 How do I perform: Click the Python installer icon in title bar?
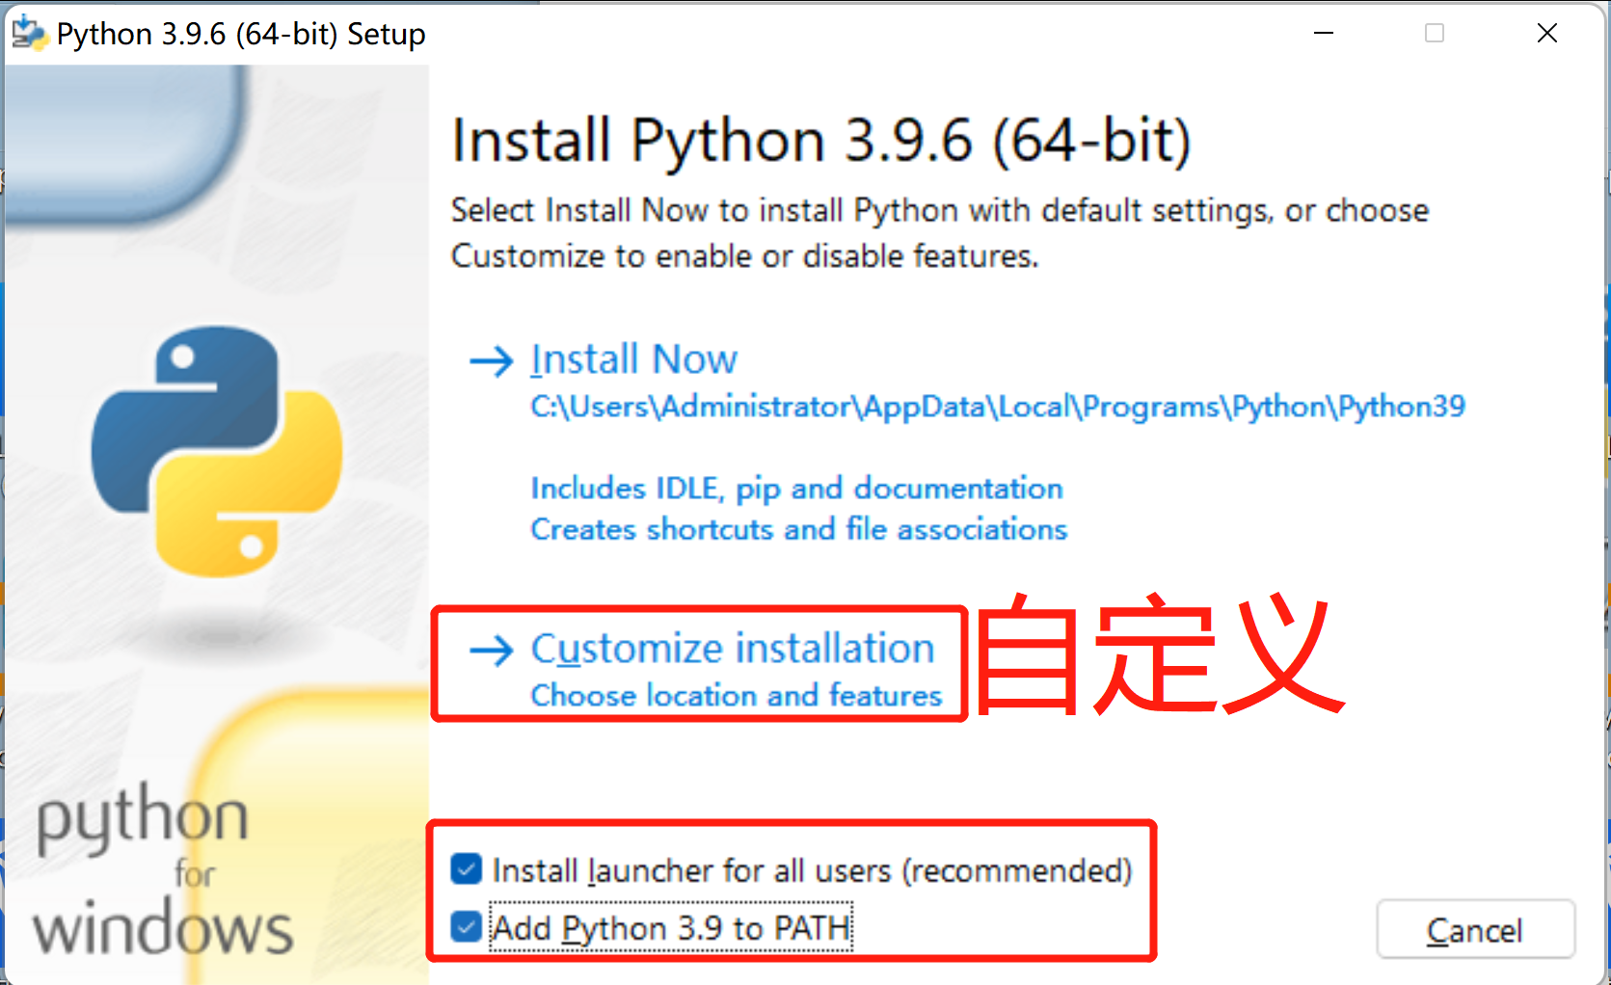coord(28,34)
